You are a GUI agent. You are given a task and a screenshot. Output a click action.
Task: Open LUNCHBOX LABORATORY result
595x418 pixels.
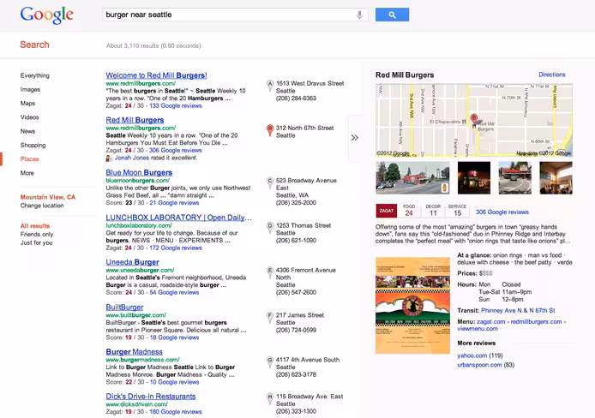(x=178, y=218)
